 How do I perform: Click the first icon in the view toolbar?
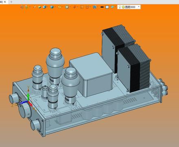pyautogui.click(x=22, y=7)
